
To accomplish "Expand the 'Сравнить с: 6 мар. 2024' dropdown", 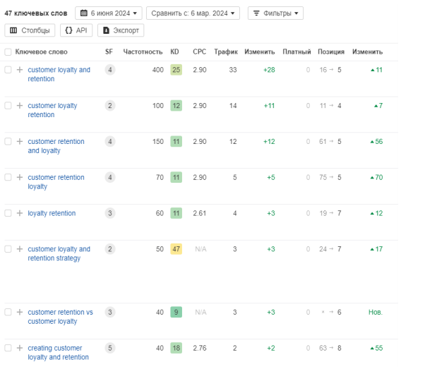I will point(194,13).
